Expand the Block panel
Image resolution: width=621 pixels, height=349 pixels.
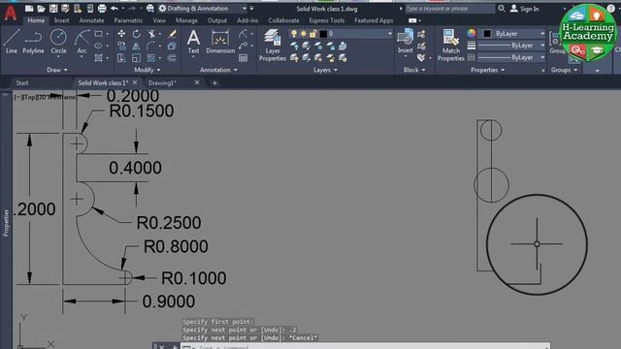point(414,70)
